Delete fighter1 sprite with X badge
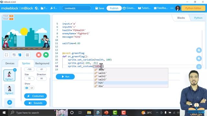Image resolution: width=207 pixels, height=116 pixels. [x=15, y=70]
